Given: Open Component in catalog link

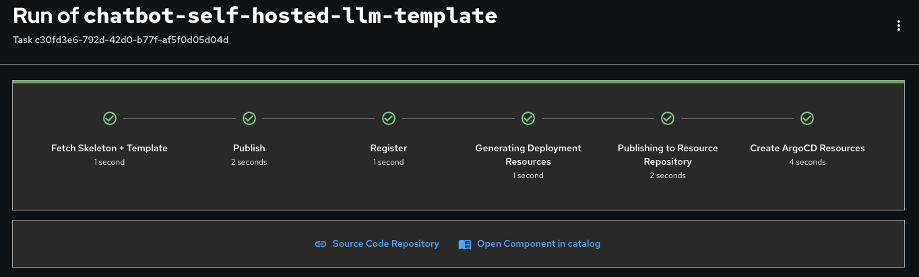Looking at the screenshot, I should (538, 244).
